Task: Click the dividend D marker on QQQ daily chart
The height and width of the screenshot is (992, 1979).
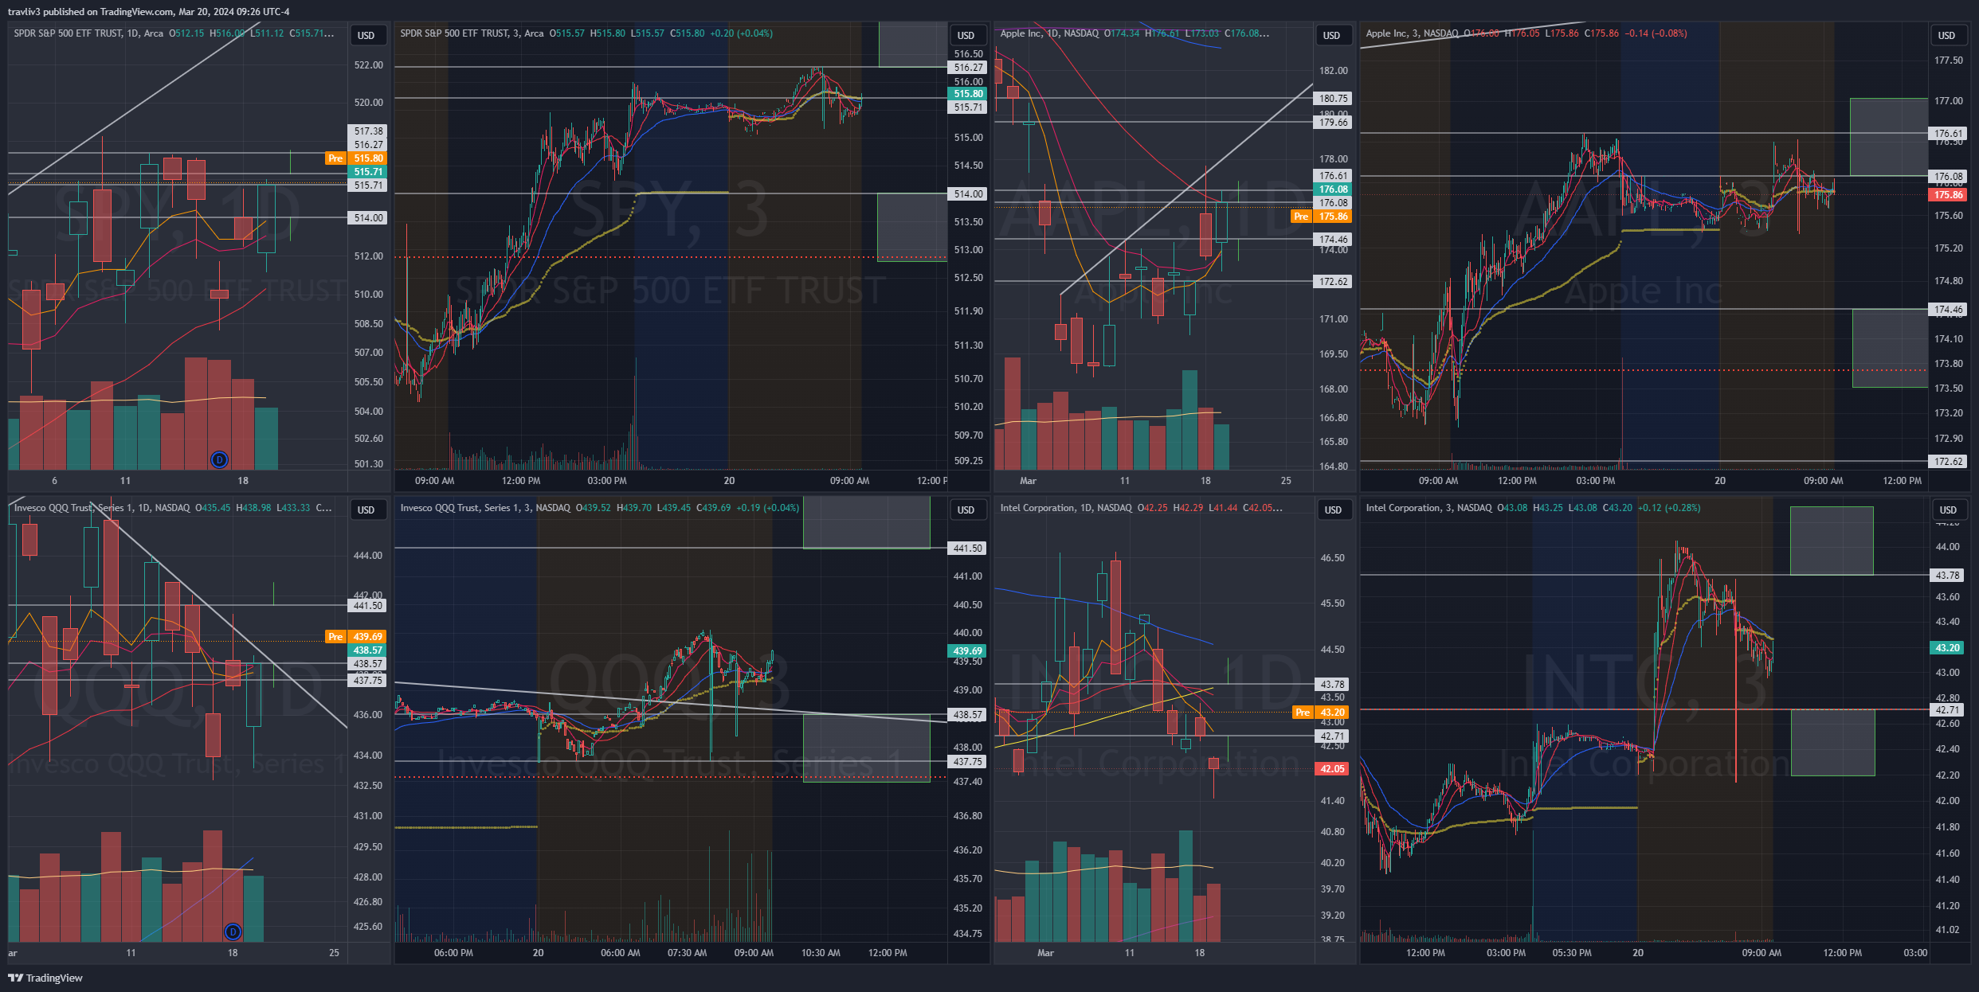Action: pos(233,931)
